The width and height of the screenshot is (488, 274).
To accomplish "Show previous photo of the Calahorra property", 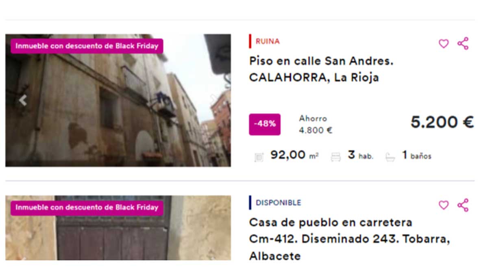I will (x=23, y=100).
